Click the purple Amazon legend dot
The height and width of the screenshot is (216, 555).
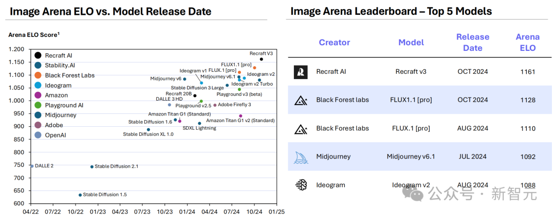click(38, 95)
